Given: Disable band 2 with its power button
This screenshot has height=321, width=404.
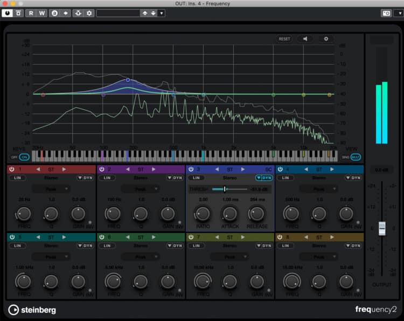Looking at the screenshot, I should pyautogui.click(x=102, y=169).
